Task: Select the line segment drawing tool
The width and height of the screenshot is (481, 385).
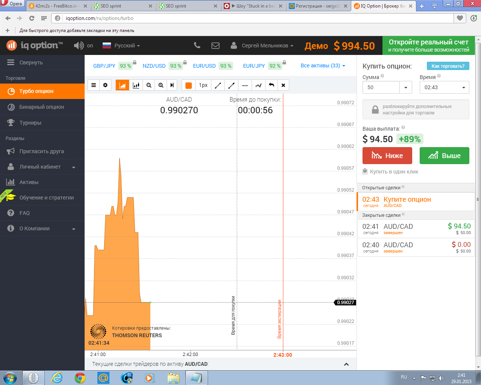Action: [218, 85]
